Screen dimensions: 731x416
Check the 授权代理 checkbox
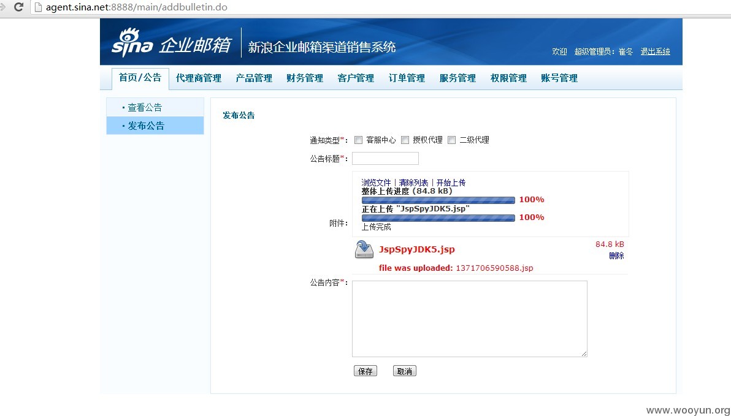tap(405, 140)
